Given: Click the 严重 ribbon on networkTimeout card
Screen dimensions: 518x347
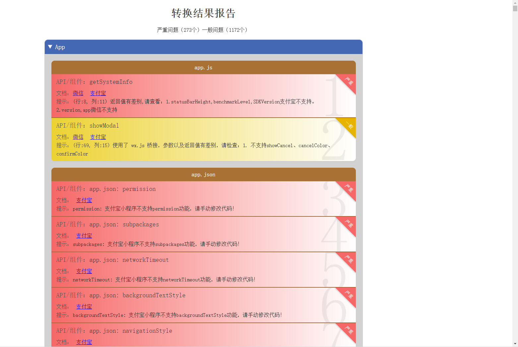Looking at the screenshot, I should (349, 259).
